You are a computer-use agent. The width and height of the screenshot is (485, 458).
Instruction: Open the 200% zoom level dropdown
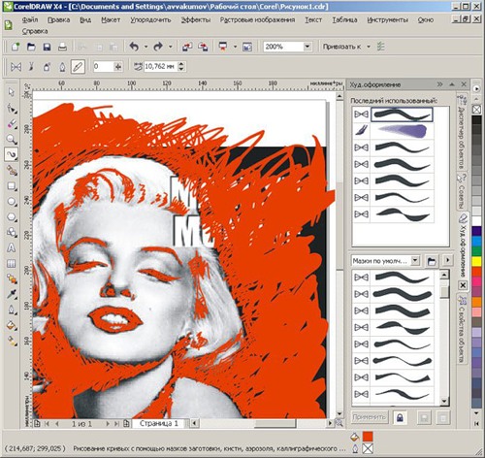click(x=307, y=47)
